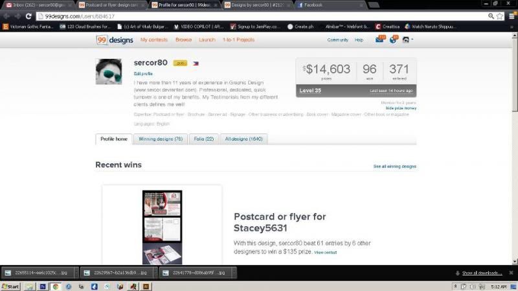Click the Start button on the taskbar
Screen dimensions: 518x291
10,286
